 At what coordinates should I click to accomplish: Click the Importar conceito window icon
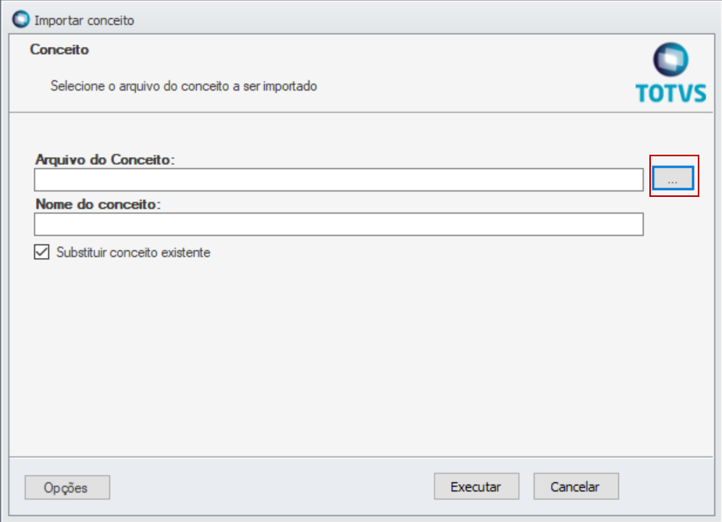pos(21,20)
